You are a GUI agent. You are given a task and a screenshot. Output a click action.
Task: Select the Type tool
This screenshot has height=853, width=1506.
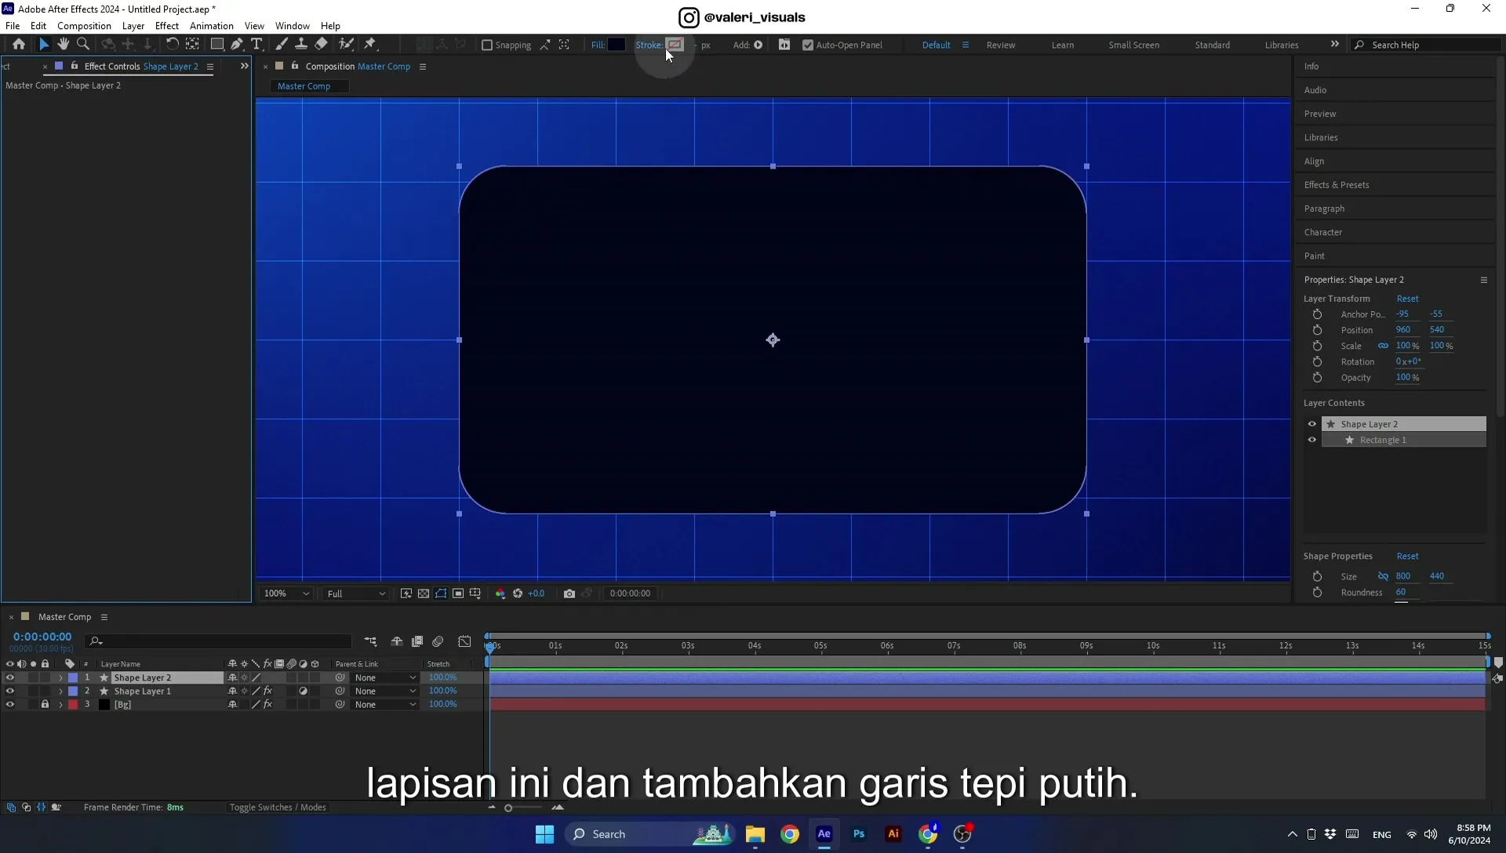256,45
